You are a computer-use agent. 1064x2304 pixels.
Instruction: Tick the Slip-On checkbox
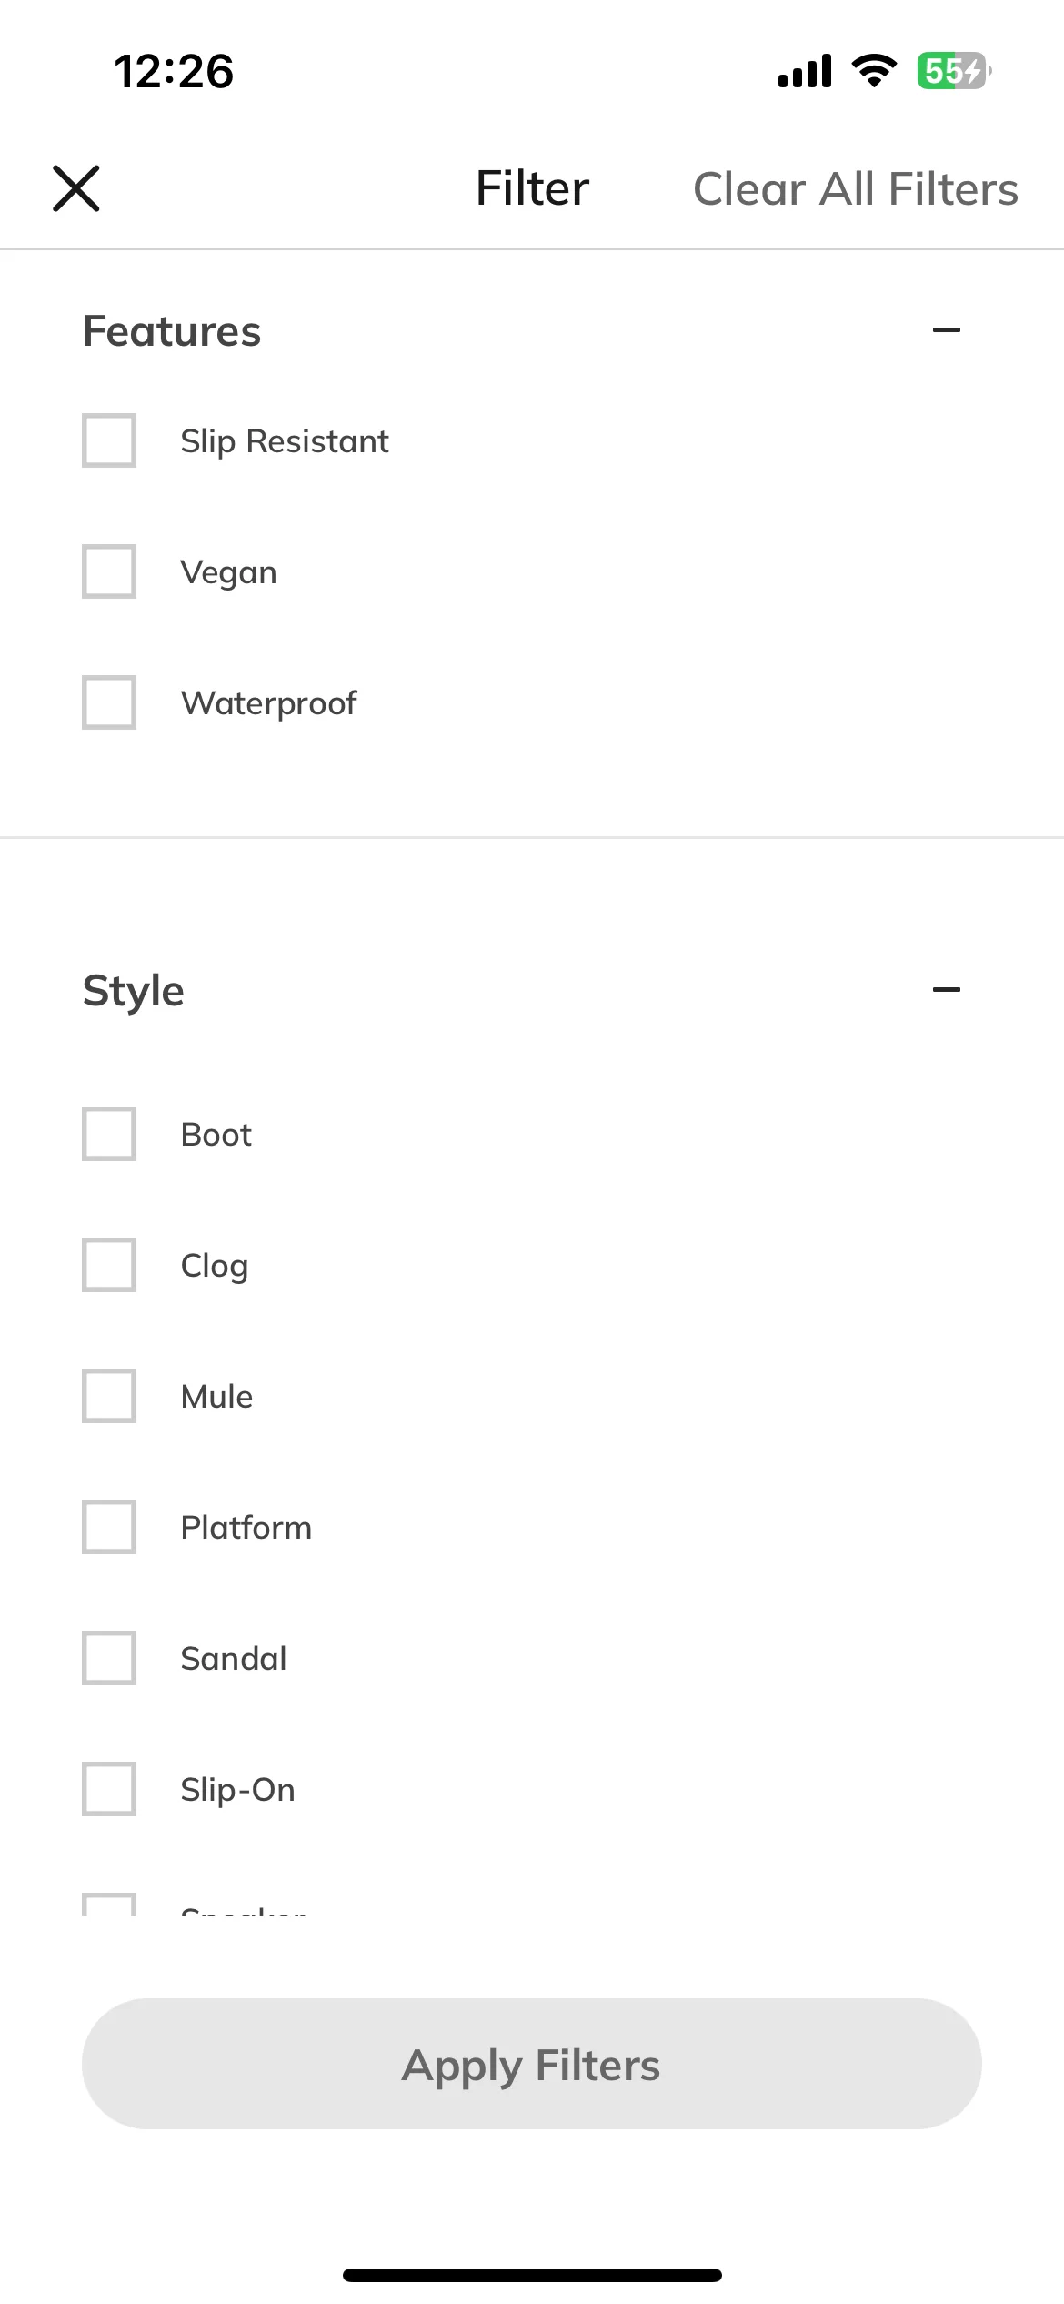point(109,1789)
